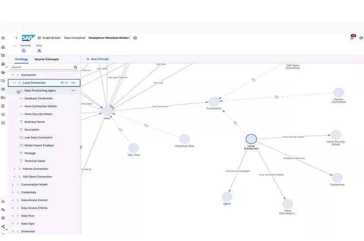Viewport: 364px width, 241px height.
Task: Add item with plus icon on Local Connection
Action: click(62, 83)
